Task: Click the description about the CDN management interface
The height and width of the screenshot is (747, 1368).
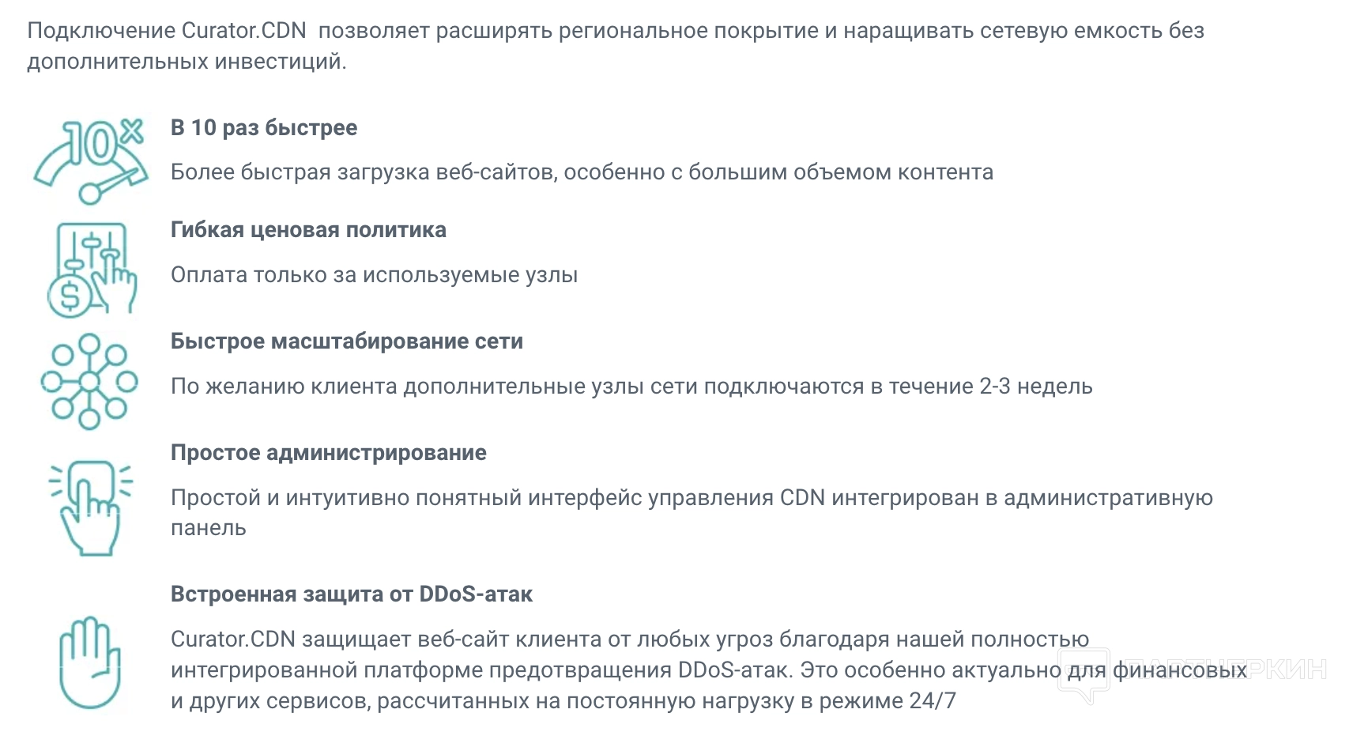Action: coord(692,498)
